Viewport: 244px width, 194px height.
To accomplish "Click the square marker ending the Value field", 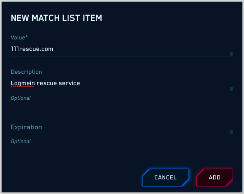I will tap(231, 54).
